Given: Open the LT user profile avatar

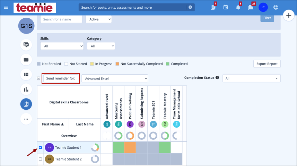Looking at the screenshot, I should (x=263, y=7).
